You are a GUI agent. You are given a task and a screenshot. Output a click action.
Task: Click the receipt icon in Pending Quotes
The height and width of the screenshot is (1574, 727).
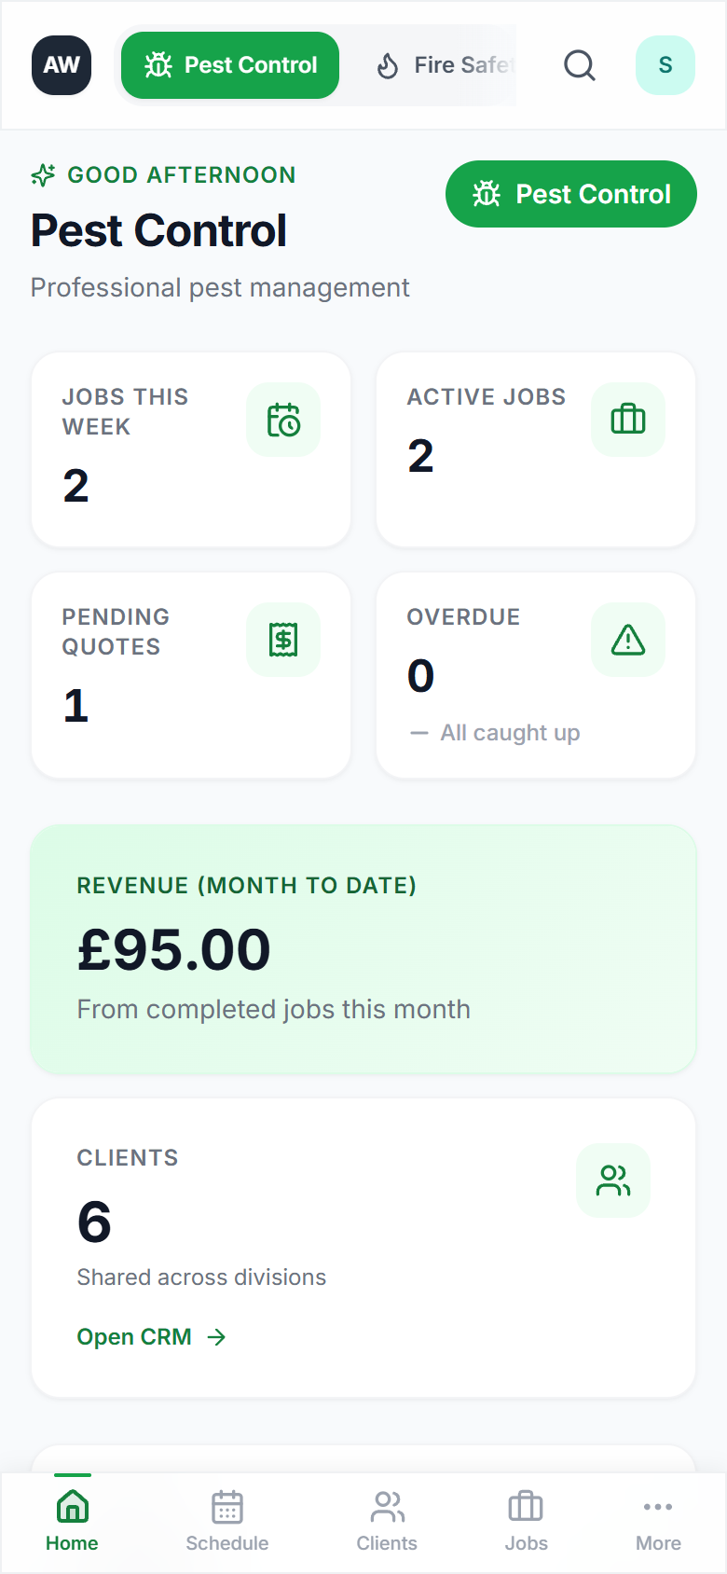click(x=283, y=640)
